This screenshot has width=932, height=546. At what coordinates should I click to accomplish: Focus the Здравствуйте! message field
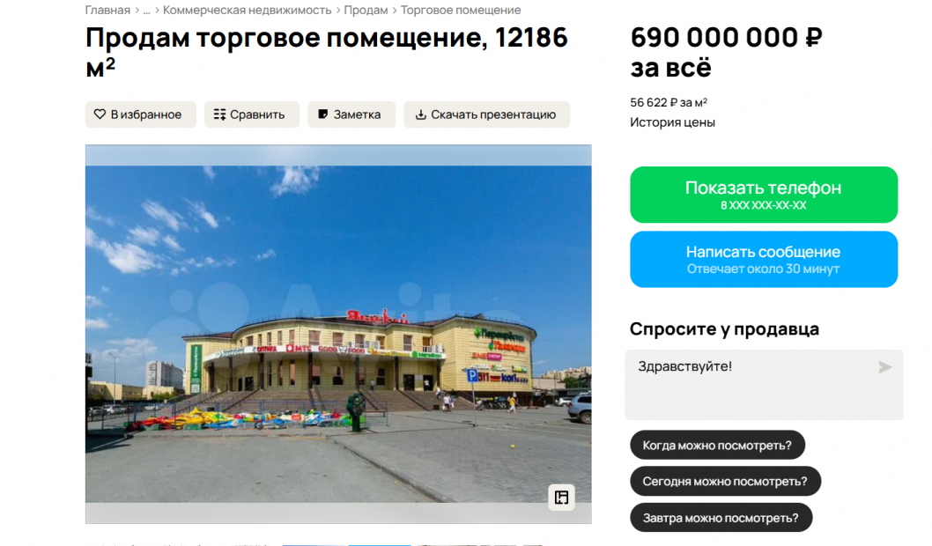coord(764,385)
